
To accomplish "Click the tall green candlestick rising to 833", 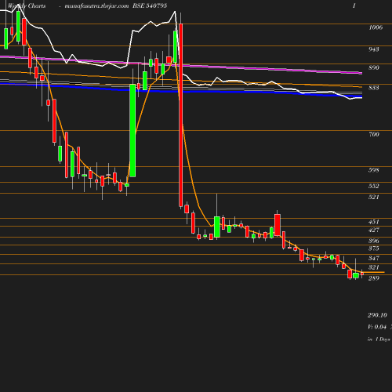I will pyautogui.click(x=132, y=130).
